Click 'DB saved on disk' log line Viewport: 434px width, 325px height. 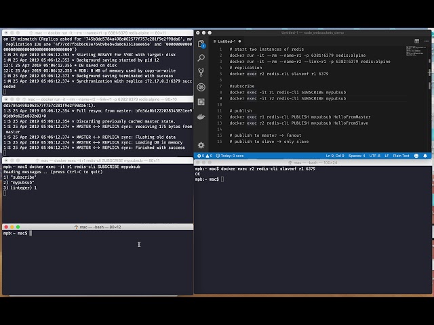point(60,65)
